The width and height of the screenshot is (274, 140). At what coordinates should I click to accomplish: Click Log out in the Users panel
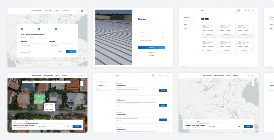[x=184, y=67]
